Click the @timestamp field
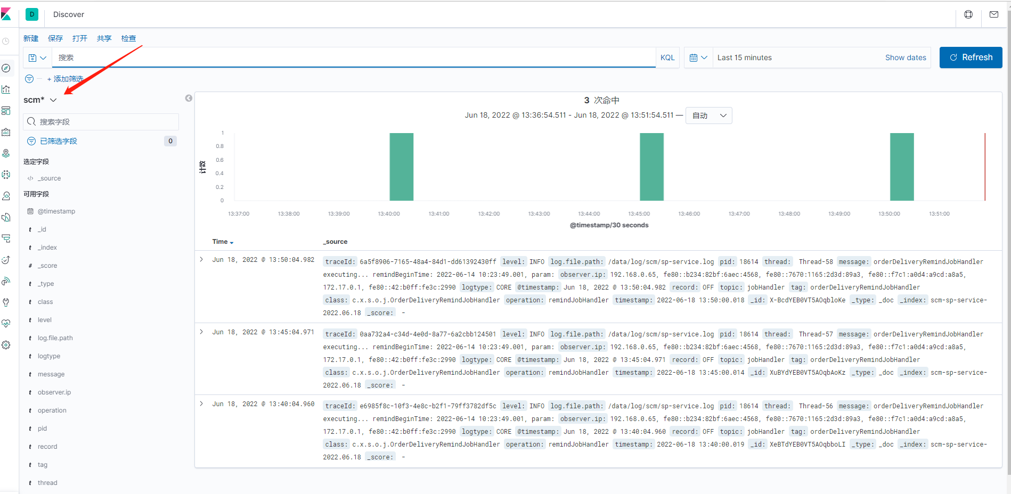 coord(56,211)
